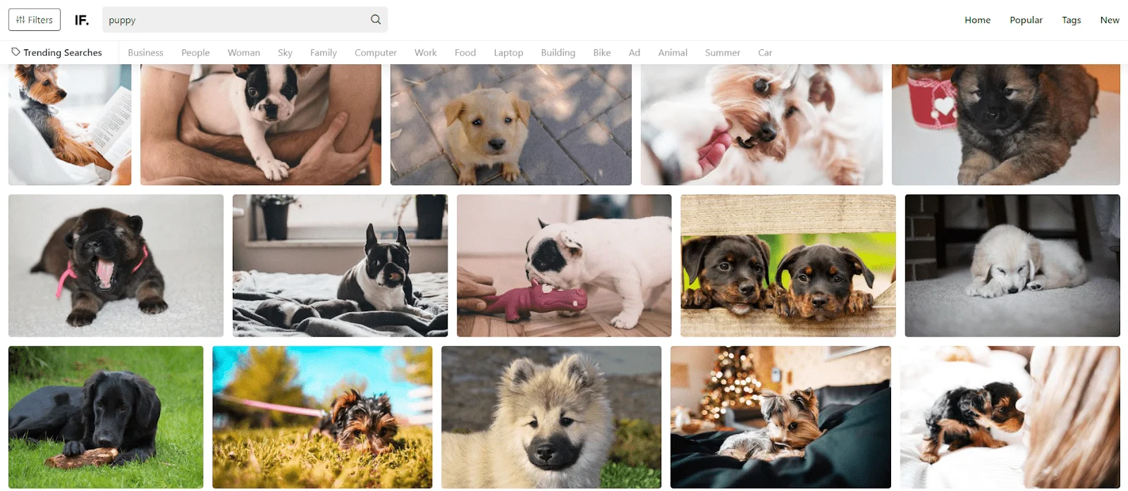Select the Woman trending search

(x=244, y=53)
